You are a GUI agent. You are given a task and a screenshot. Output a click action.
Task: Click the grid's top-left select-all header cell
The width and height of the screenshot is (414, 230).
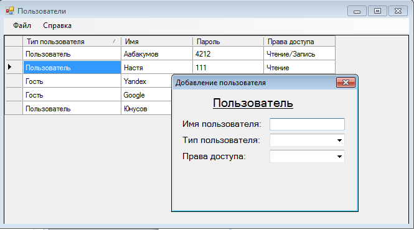pyautogui.click(x=14, y=42)
